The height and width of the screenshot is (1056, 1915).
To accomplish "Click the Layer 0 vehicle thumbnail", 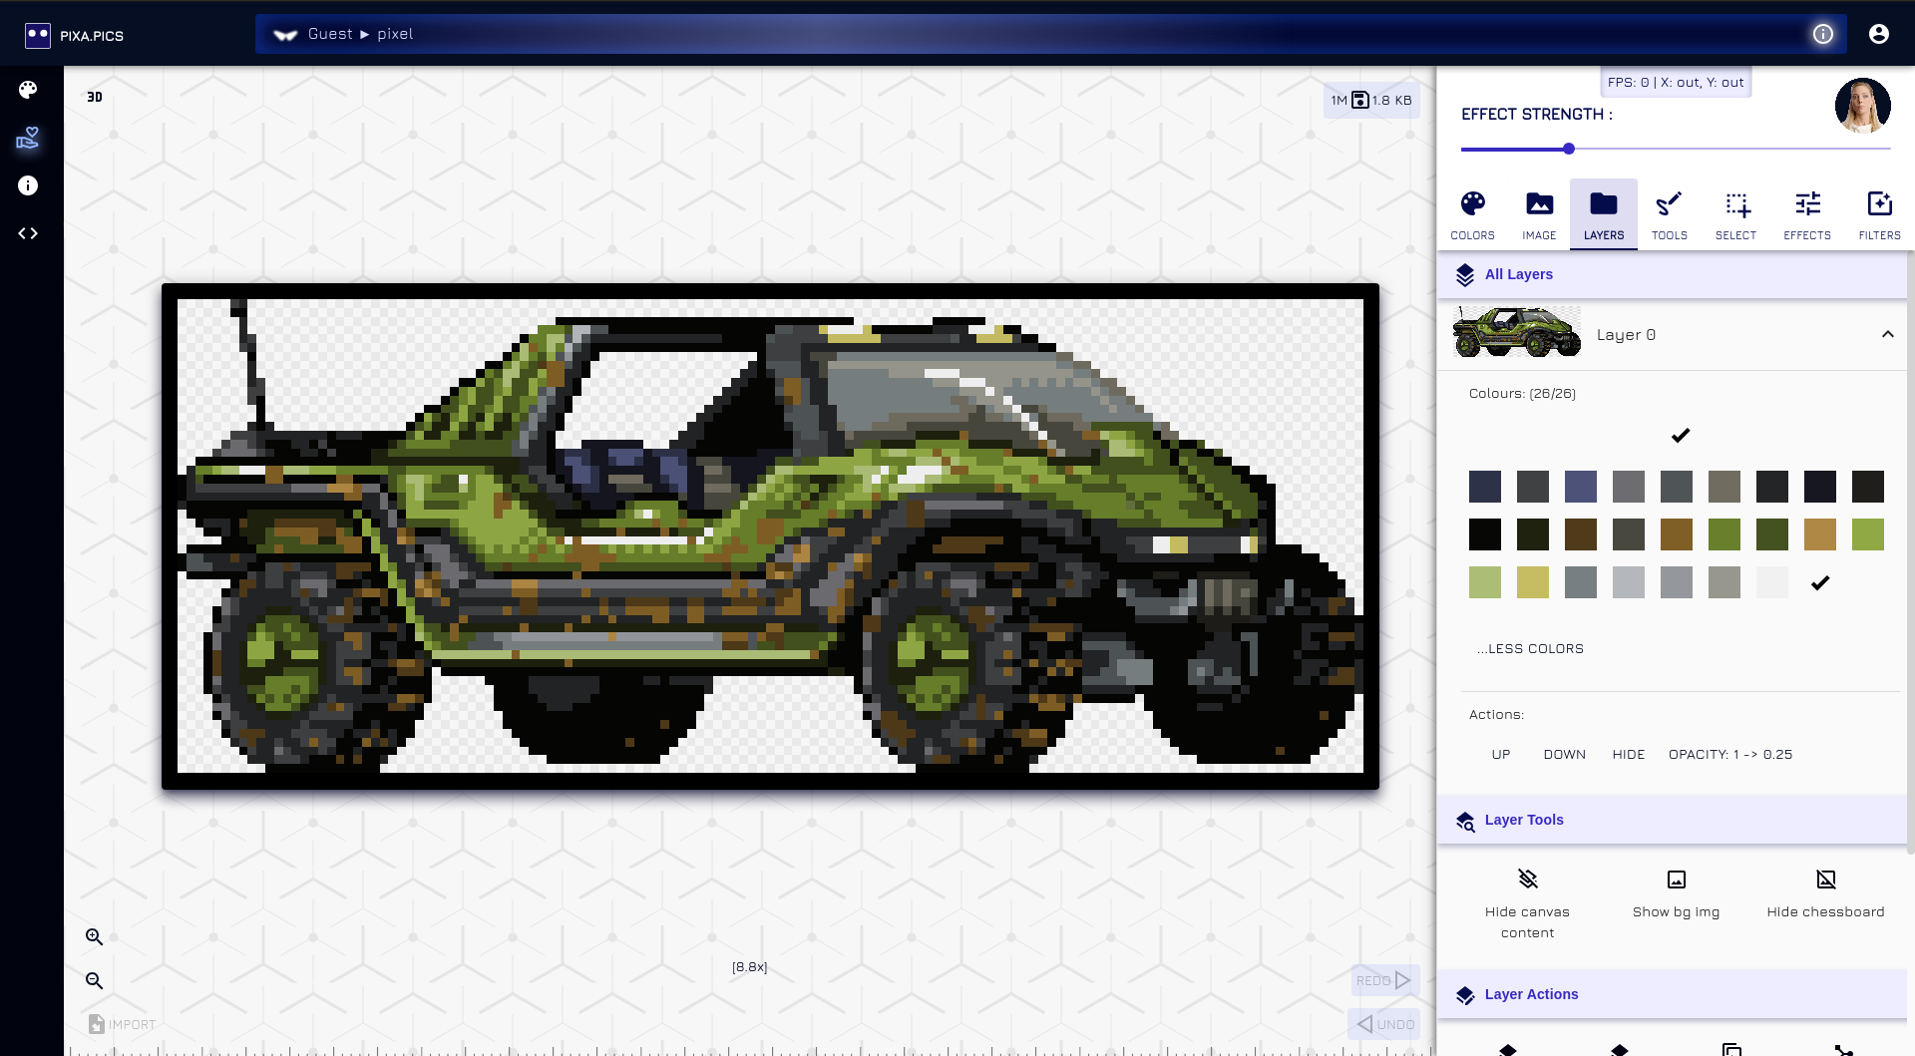I will coord(1516,333).
